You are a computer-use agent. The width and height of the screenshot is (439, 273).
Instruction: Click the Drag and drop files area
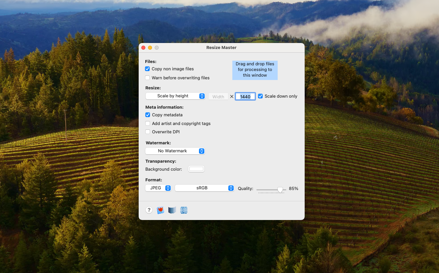[x=255, y=70]
